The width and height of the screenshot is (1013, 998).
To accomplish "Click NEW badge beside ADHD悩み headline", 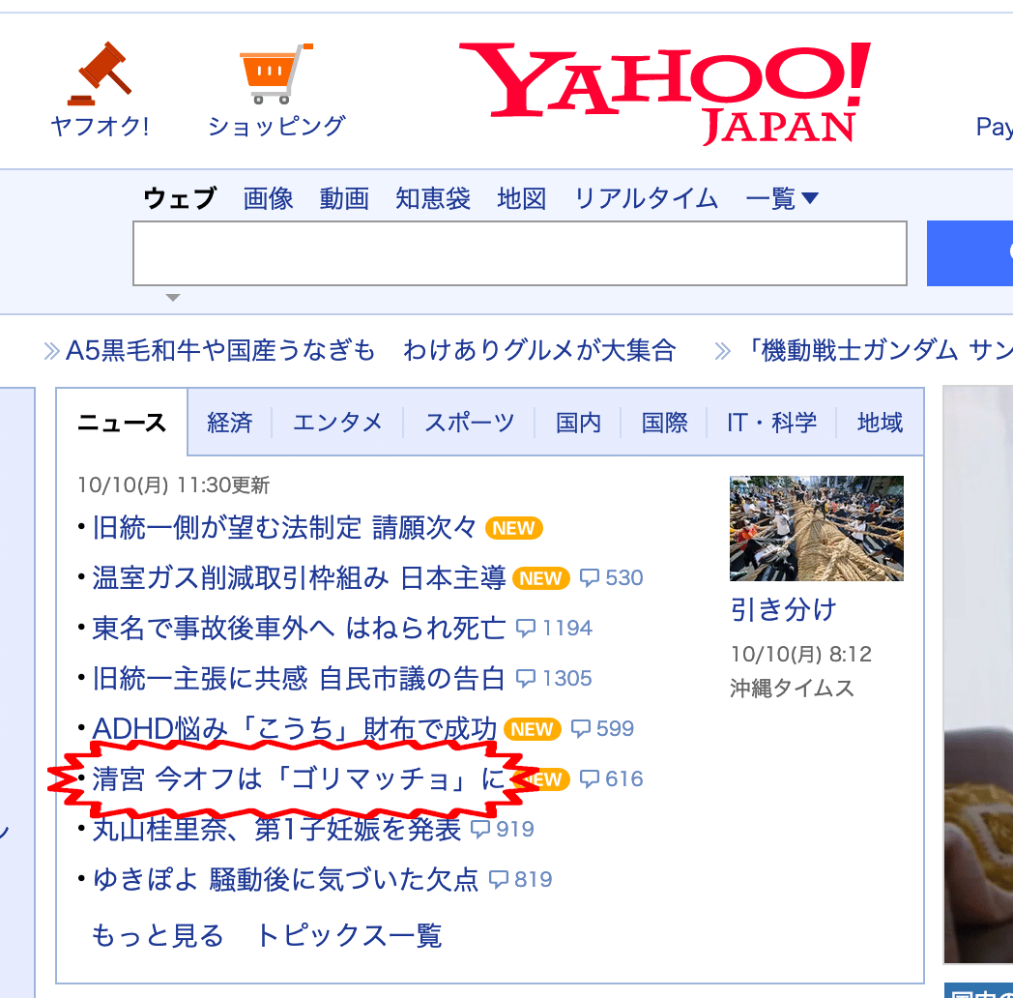I will tap(533, 729).
